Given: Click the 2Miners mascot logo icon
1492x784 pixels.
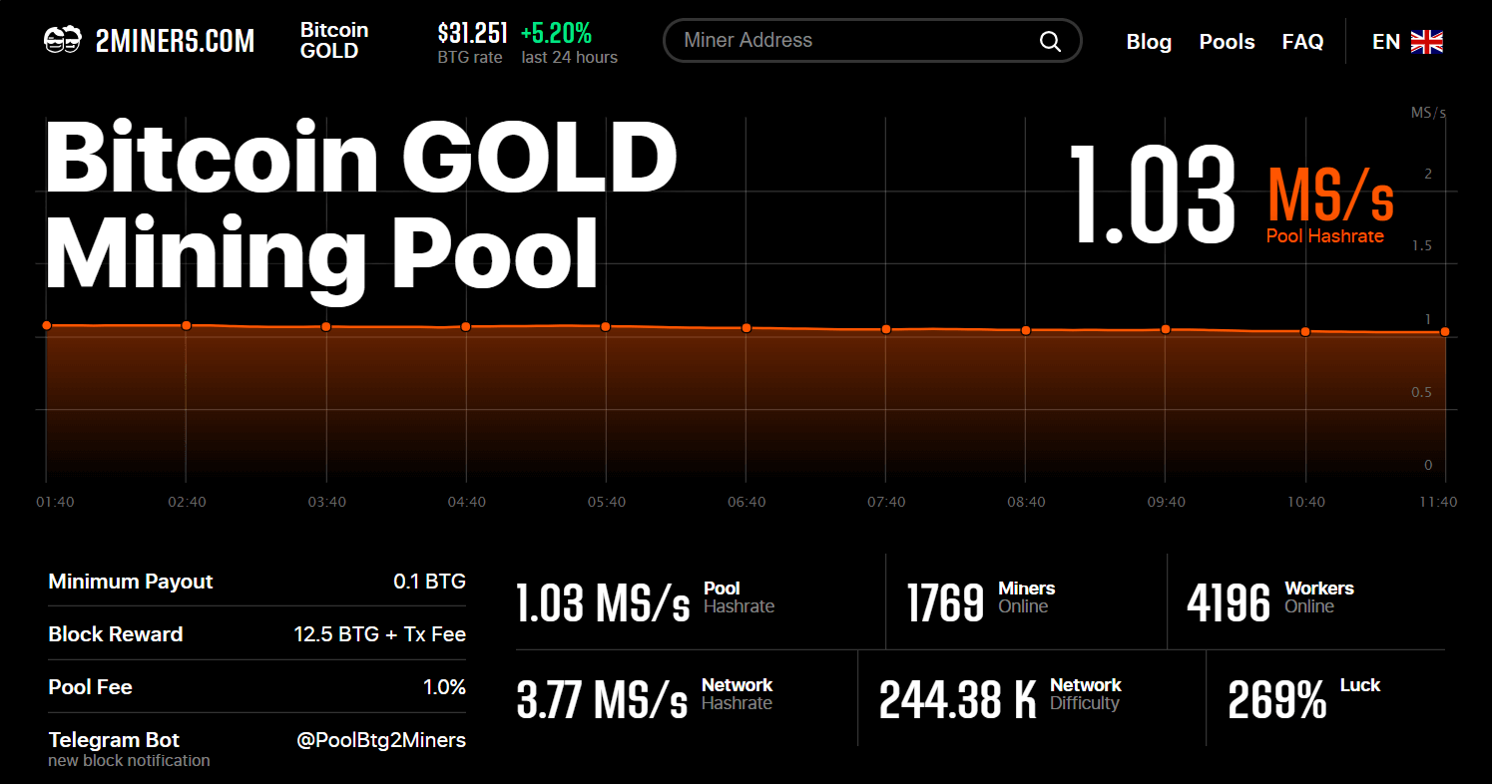Looking at the screenshot, I should [x=62, y=41].
